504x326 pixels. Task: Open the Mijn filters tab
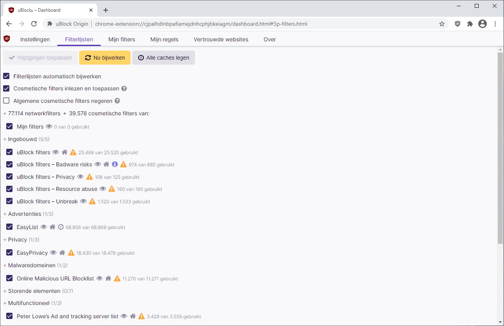click(122, 39)
